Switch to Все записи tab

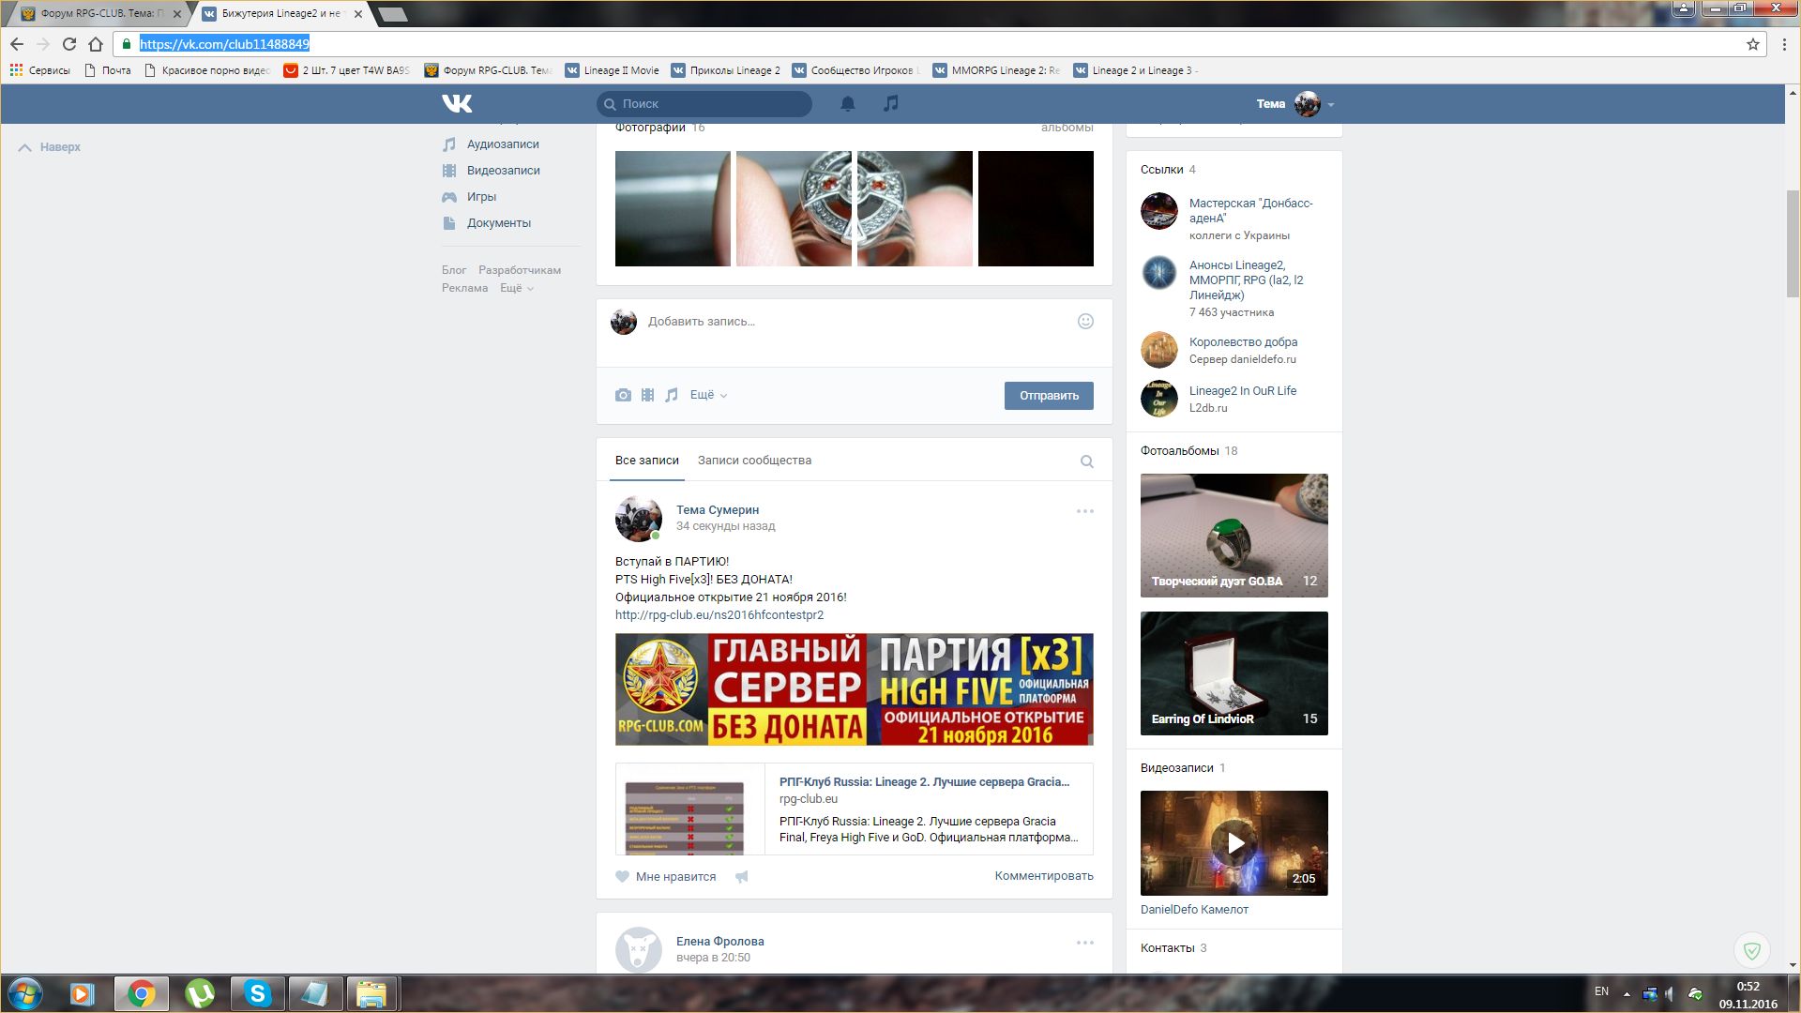pos(647,461)
